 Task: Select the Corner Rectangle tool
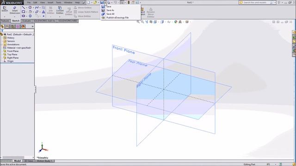tap(24, 12)
